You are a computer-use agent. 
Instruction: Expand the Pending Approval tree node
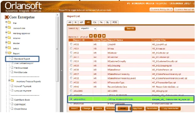[6, 32]
